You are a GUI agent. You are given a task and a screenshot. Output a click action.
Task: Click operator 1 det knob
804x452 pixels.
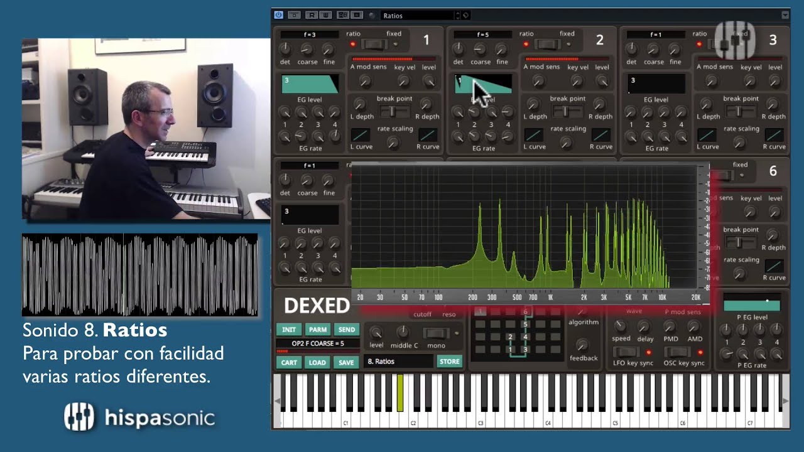[x=285, y=49]
